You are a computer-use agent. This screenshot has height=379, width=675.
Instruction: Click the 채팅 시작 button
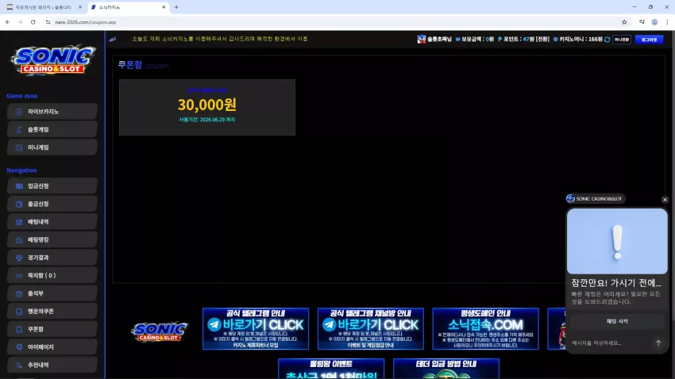pos(617,321)
